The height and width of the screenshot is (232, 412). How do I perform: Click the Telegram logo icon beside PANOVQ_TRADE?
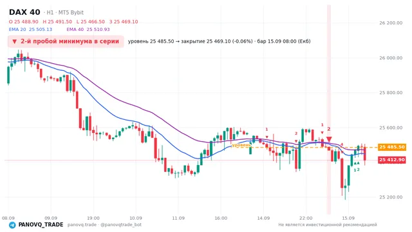(x=12, y=225)
